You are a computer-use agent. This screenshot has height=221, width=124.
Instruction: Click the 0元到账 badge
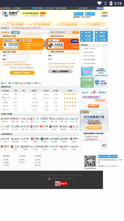74,41
